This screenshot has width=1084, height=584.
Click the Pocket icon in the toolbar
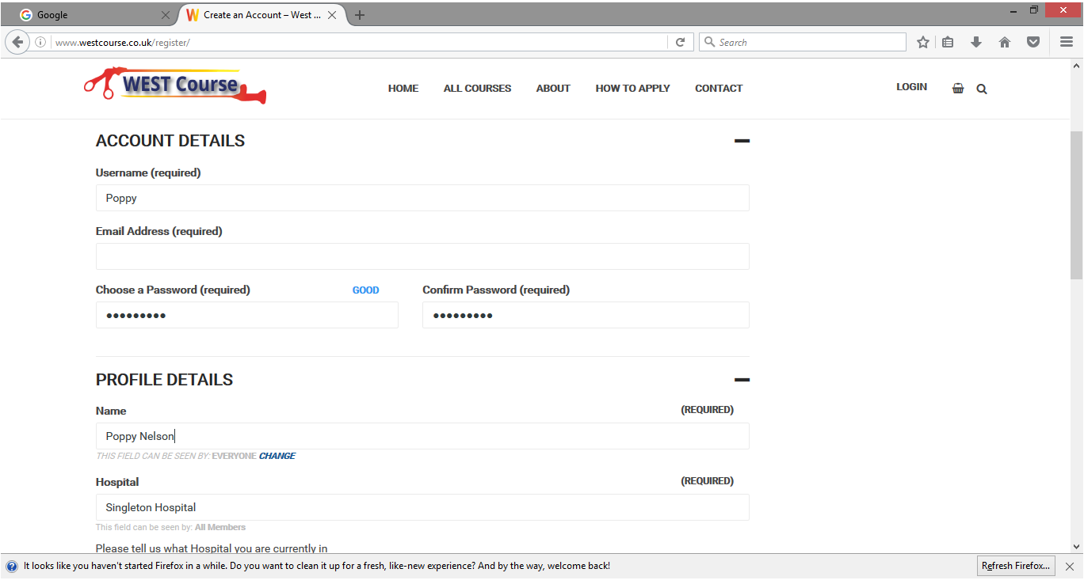coord(1033,43)
